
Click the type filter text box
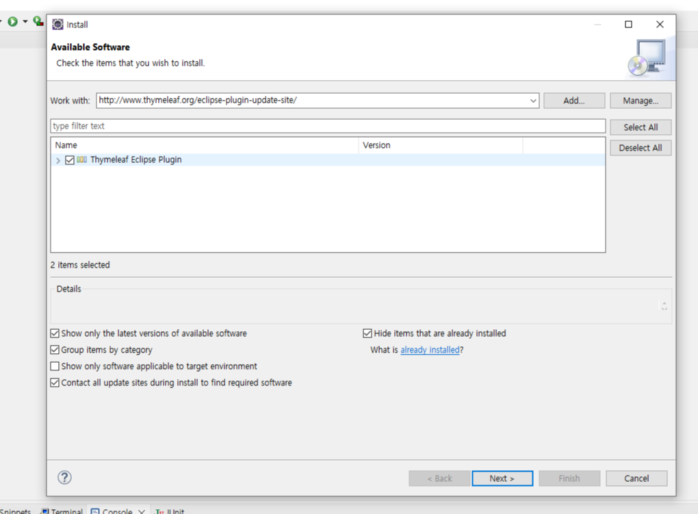pos(328,126)
